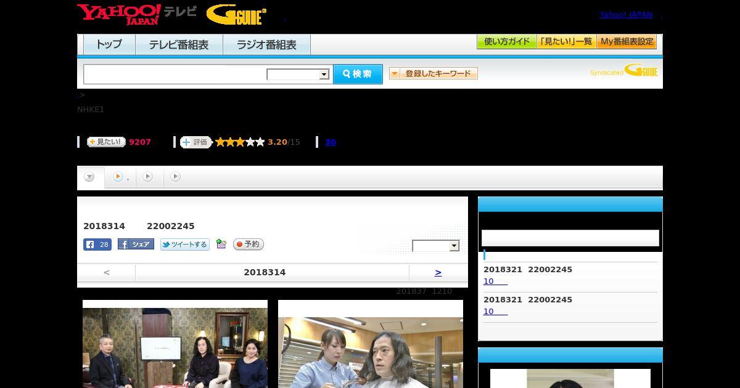Open the Yahoo! JAPAN text link
This screenshot has height=388, width=740.
626,15
